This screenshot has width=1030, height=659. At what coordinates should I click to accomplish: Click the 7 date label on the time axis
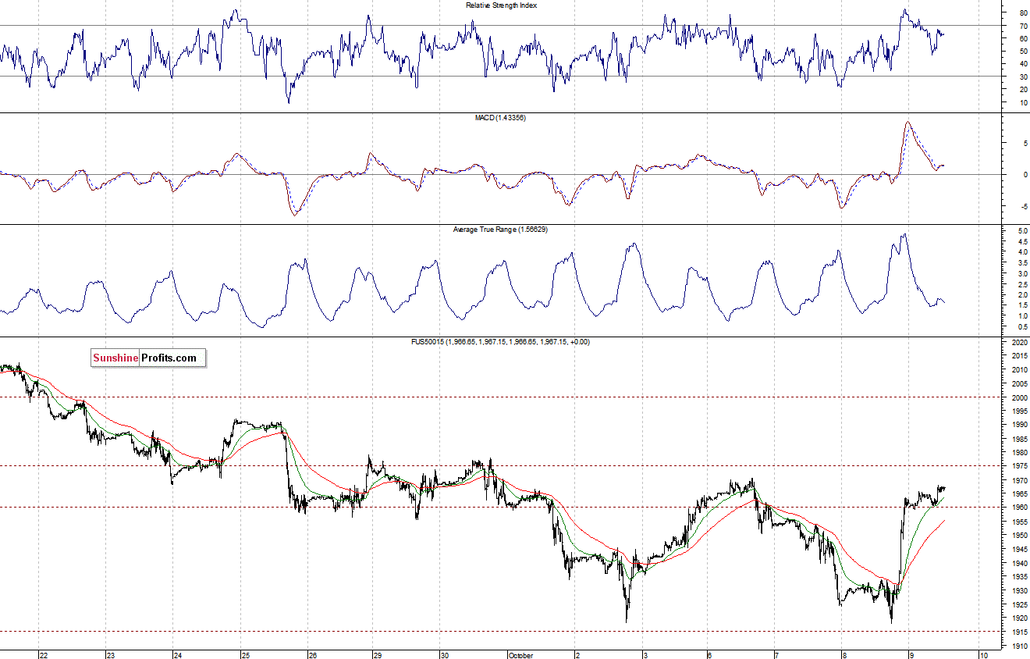click(776, 656)
